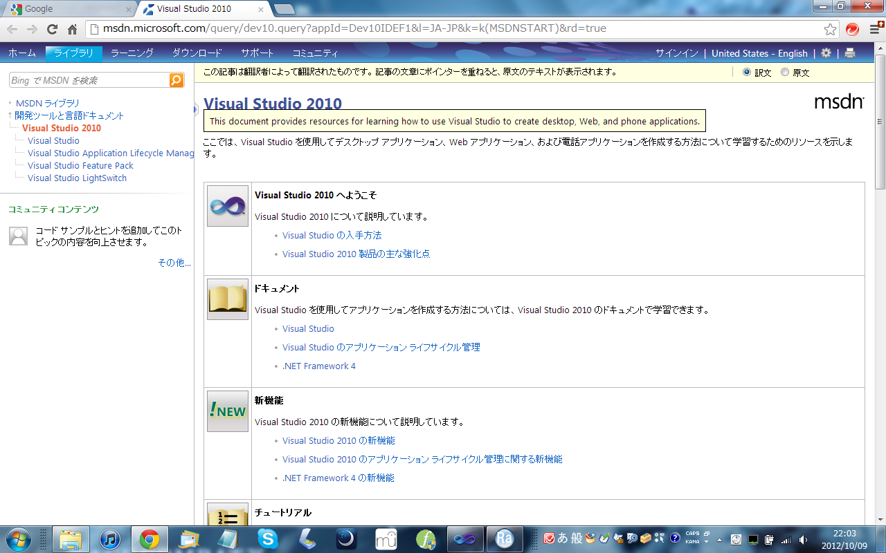Image resolution: width=886 pixels, height=553 pixels.
Task: Reload the page with Chrome's refresh button
Action: point(52,29)
